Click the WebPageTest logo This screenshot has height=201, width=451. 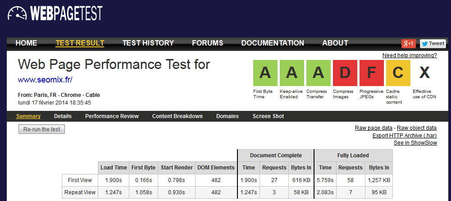pos(55,13)
